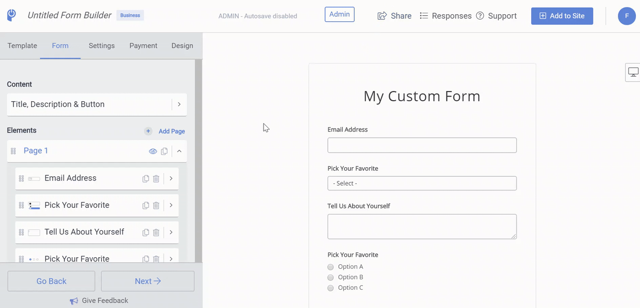Image resolution: width=640 pixels, height=308 pixels.
Task: Switch to the Settings tab
Action: point(102,46)
